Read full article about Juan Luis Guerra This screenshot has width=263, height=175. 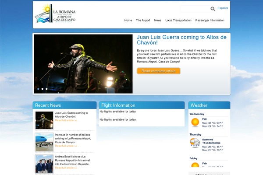pyautogui.click(x=66, y=120)
